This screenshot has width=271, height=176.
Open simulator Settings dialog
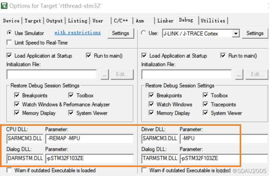point(121,33)
